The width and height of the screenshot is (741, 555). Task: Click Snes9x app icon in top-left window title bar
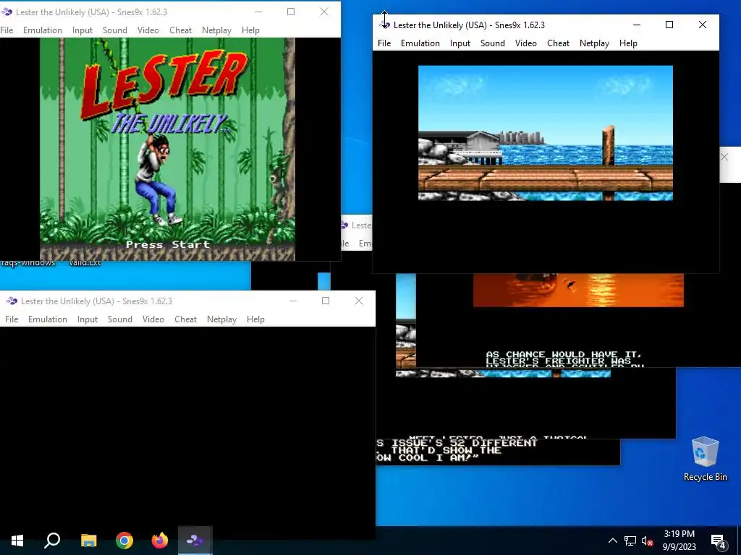pyautogui.click(x=7, y=12)
